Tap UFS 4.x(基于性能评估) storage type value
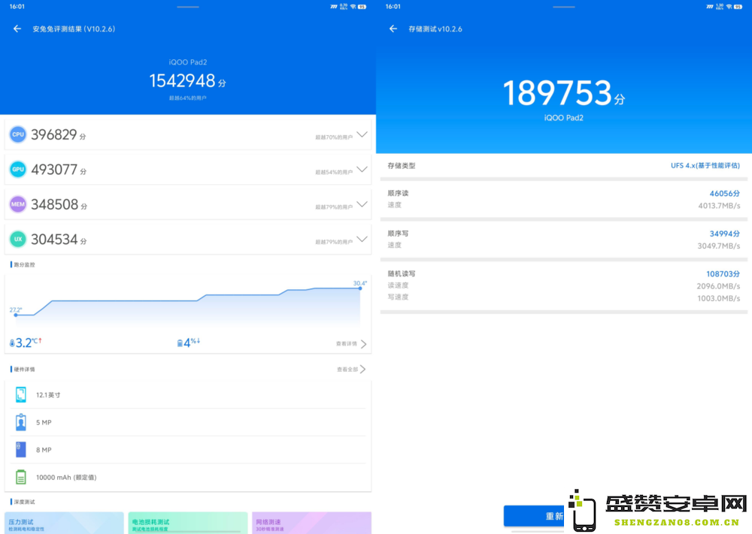This screenshot has height=534, width=752. tap(705, 166)
